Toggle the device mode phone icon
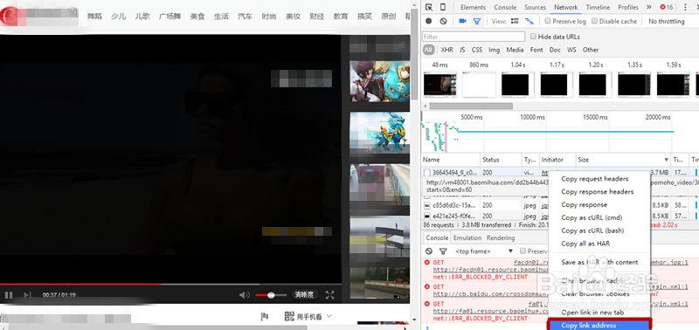This screenshot has width=699, height=330. [443, 7]
